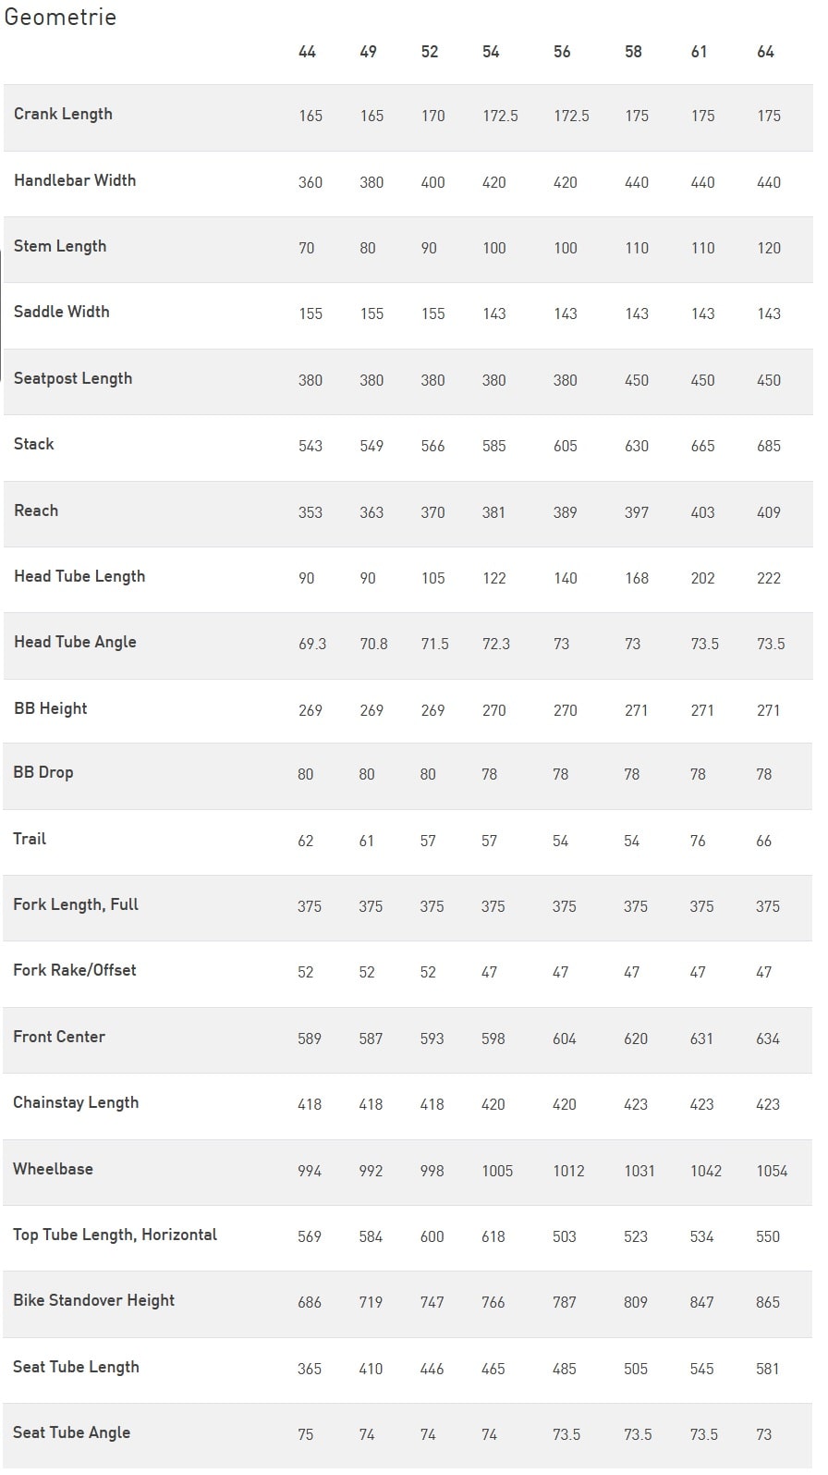Click the size 56 column header
Screen dimensions: 828x1475
tap(562, 52)
